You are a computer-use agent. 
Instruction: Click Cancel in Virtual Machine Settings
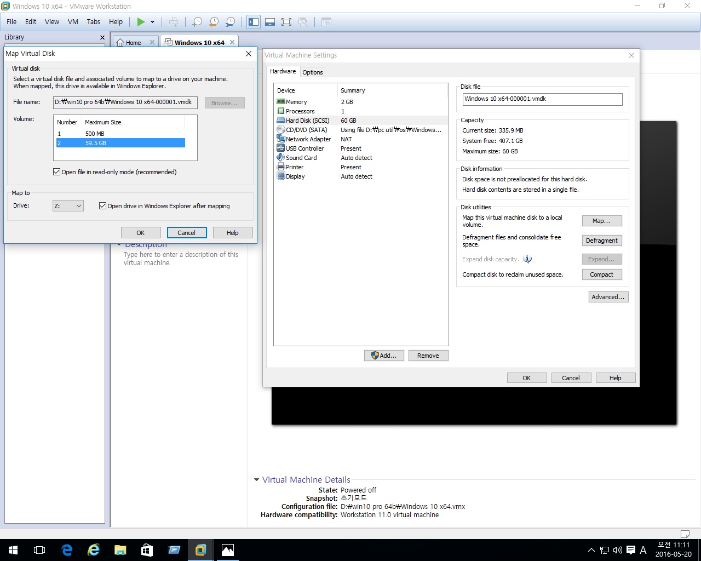point(571,378)
